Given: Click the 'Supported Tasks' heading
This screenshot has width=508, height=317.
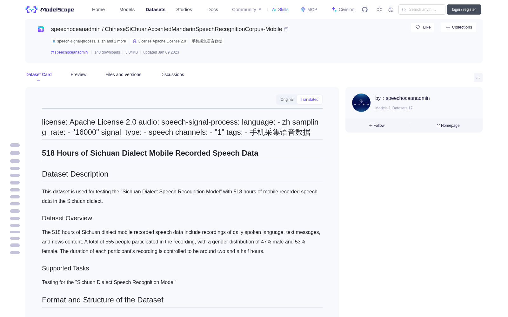Looking at the screenshot, I should pos(65,268).
